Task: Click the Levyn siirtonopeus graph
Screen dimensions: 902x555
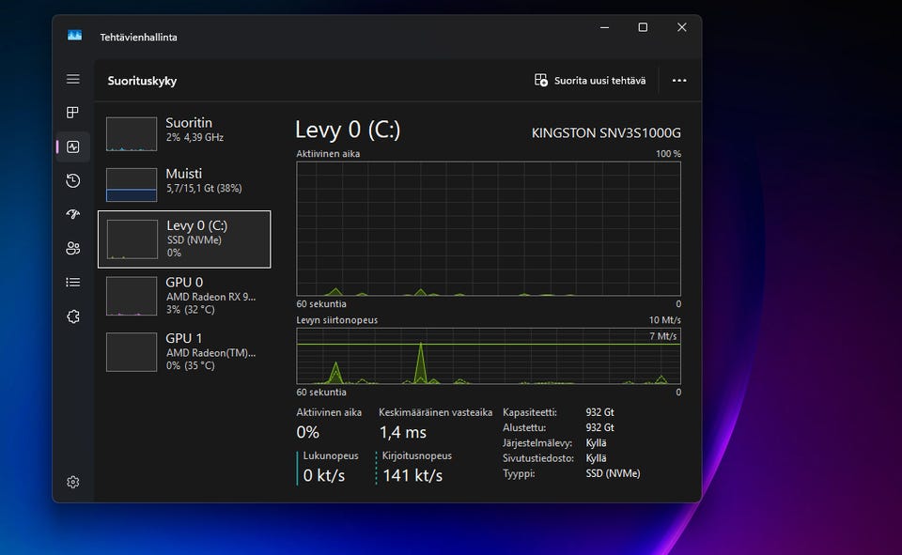Action: click(x=489, y=356)
